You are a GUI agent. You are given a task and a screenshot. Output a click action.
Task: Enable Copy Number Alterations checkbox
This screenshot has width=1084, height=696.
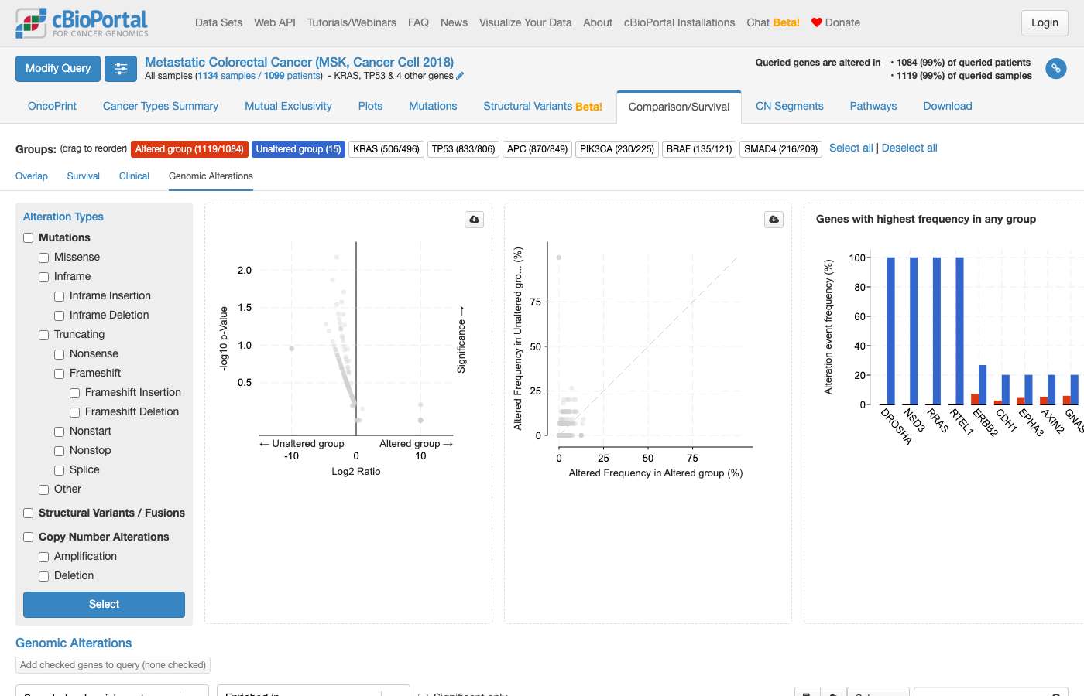[x=29, y=537]
